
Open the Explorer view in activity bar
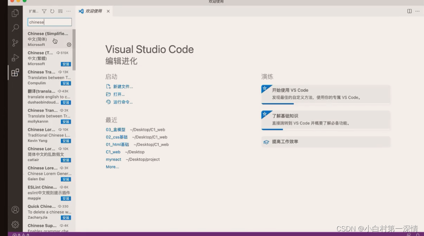pos(15,13)
